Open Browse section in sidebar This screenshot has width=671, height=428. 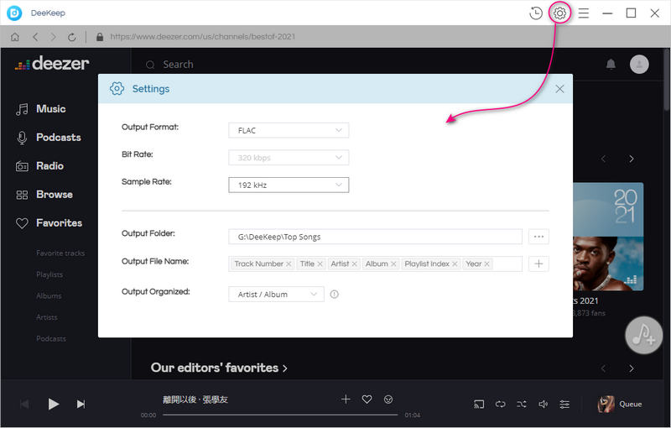tap(44, 195)
